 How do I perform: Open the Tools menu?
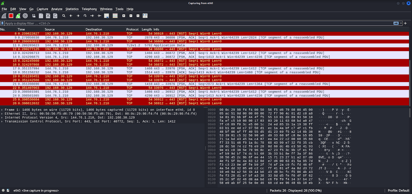pyautogui.click(x=119, y=9)
